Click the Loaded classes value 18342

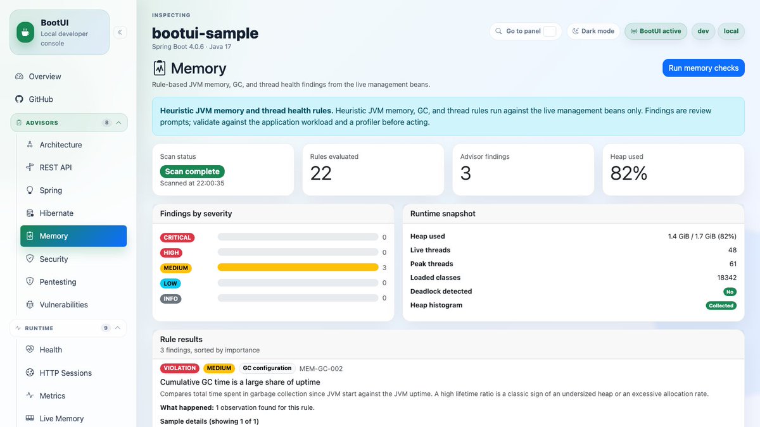(726, 278)
